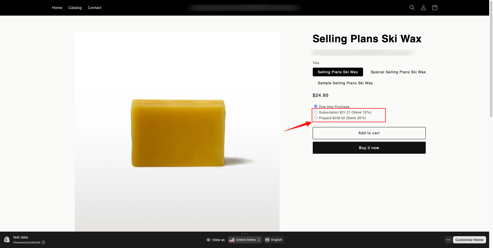This screenshot has height=248, width=493.
Task: Collapse the preview bar drag handle
Action: click(x=245, y=234)
